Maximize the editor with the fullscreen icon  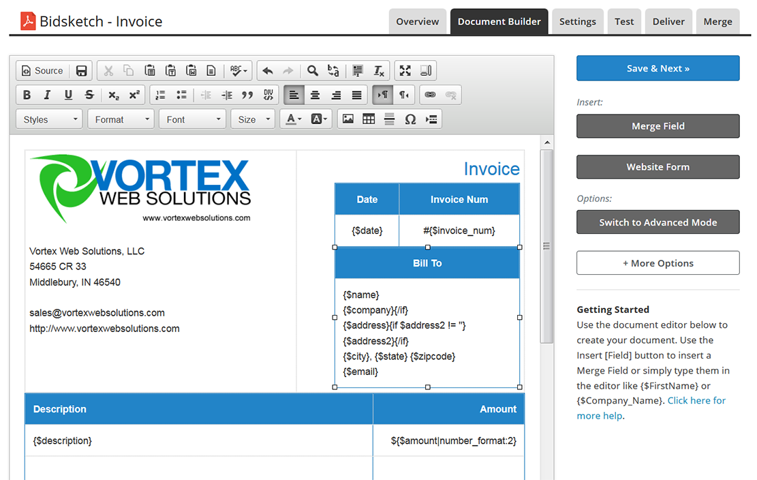(405, 71)
